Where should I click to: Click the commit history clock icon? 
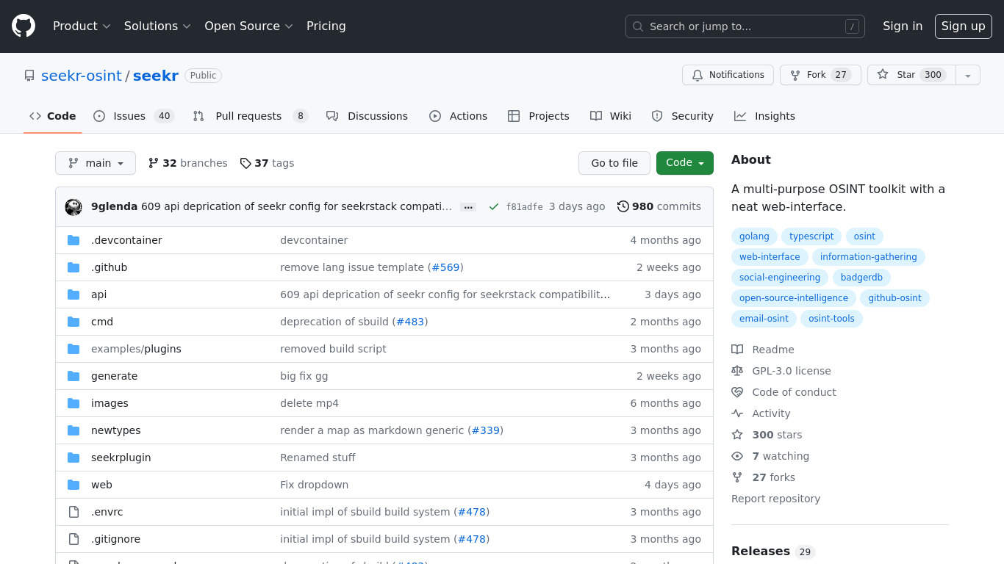coord(623,206)
